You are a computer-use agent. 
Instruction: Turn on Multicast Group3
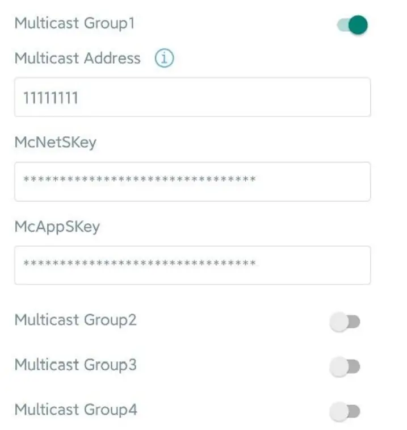click(345, 367)
